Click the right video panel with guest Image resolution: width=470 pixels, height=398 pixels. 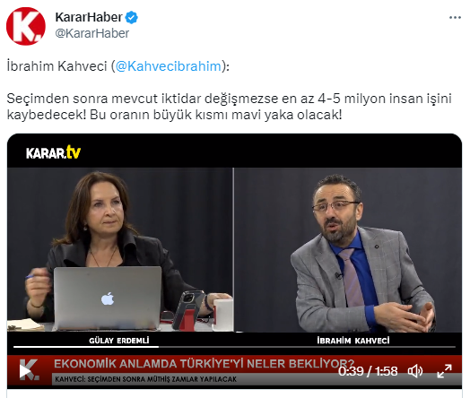[348, 249]
